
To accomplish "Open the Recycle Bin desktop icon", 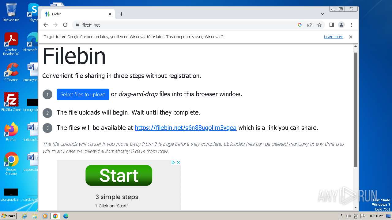I will coord(11,12).
